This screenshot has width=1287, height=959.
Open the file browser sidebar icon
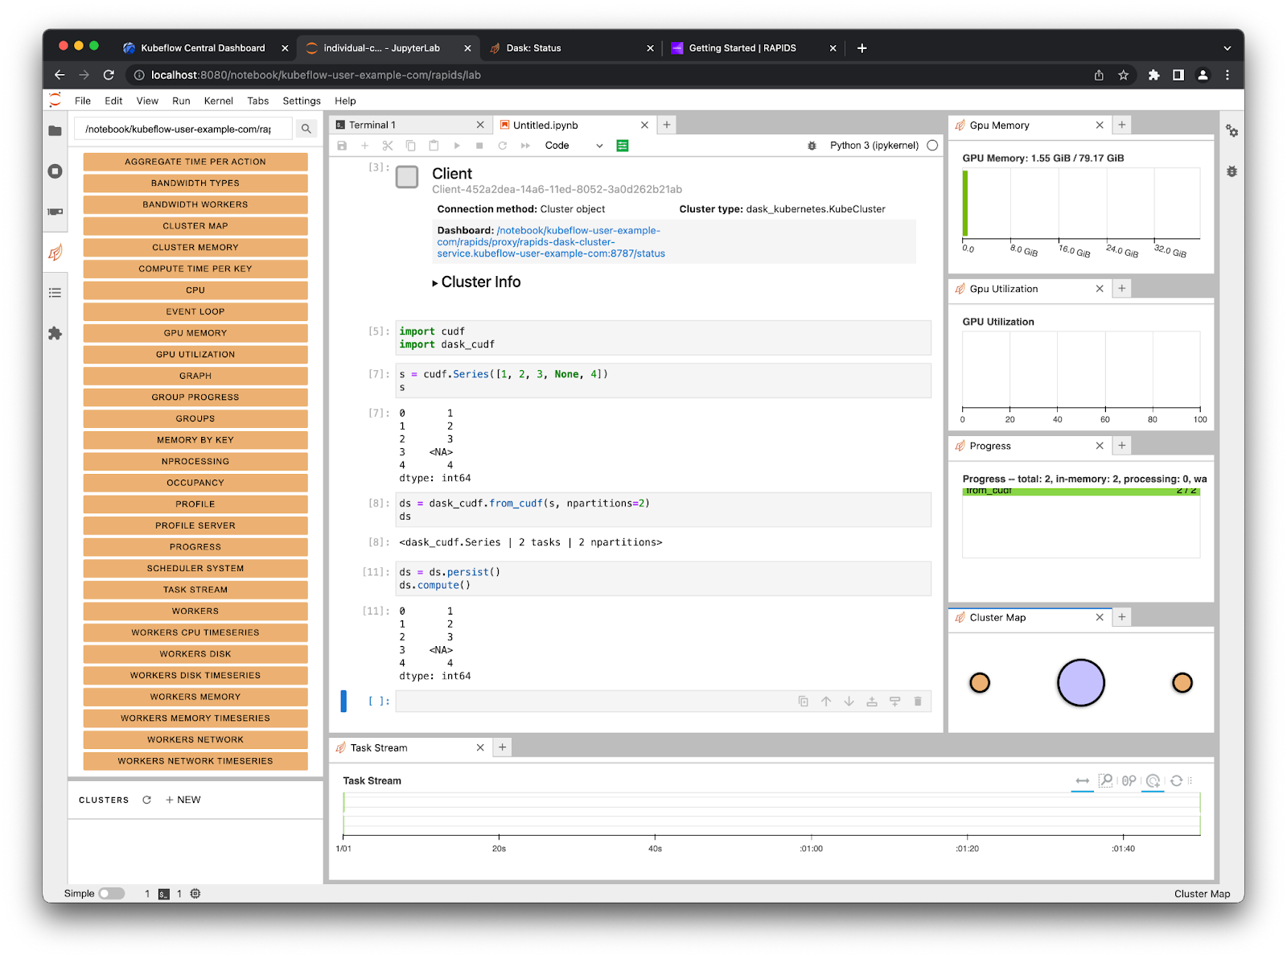[x=55, y=130]
